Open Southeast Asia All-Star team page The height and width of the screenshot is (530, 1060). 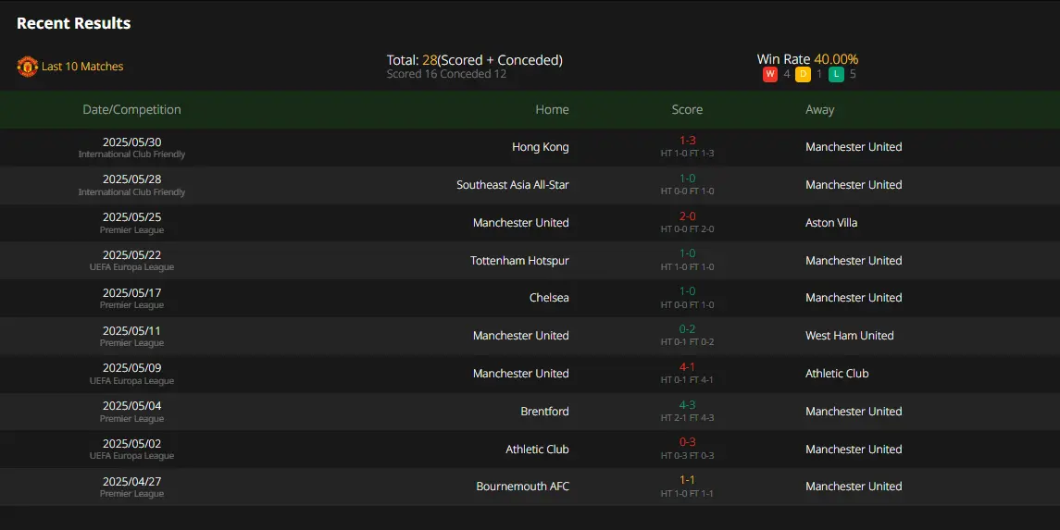(513, 184)
